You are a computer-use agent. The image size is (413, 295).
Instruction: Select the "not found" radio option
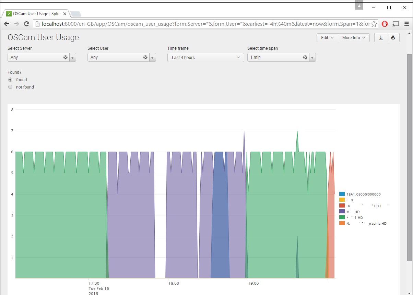tap(10, 87)
